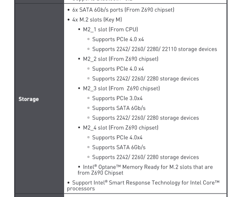Click SATA 6Gb/s support under M2_3 slot
Image resolution: width=244 pixels, height=197 pixels.
point(119,108)
